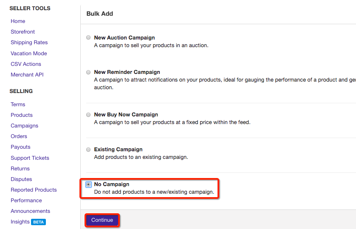Choose the New Reminder Campaign option

(x=88, y=72)
